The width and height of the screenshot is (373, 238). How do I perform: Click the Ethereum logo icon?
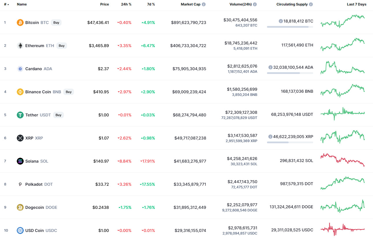20,46
